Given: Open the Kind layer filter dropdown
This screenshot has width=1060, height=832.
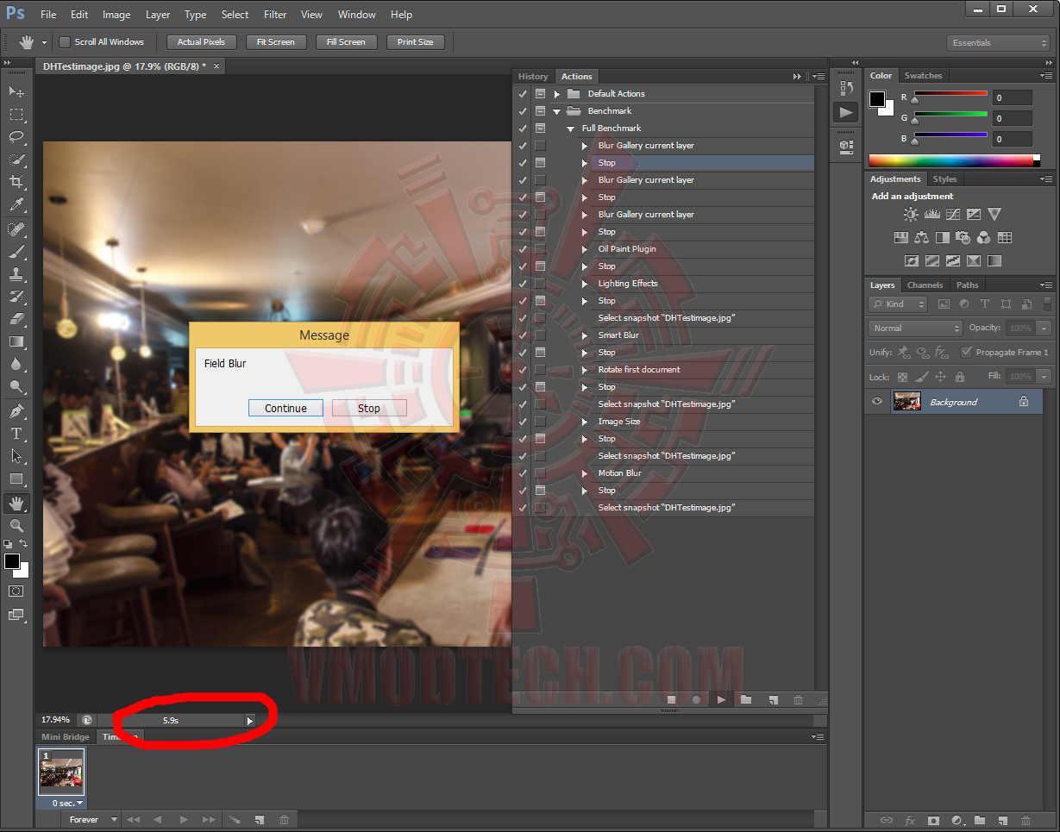Looking at the screenshot, I should [x=898, y=304].
